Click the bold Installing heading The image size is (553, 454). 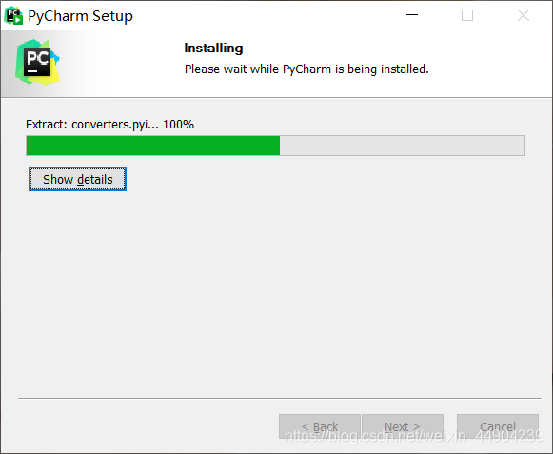click(x=213, y=48)
